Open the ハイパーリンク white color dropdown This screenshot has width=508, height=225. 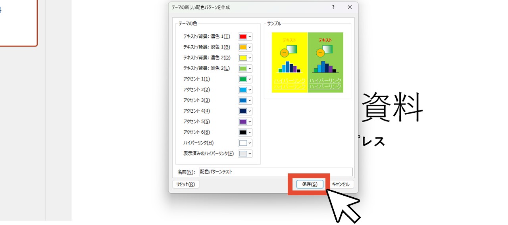[245, 143]
